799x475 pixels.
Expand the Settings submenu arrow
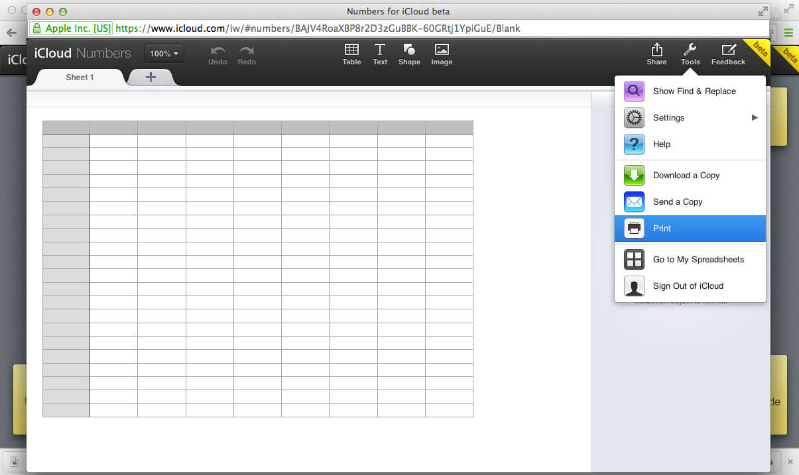[754, 118]
